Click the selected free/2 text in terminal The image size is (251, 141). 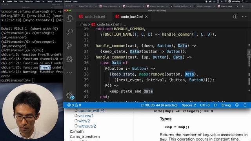[x=45, y=67]
